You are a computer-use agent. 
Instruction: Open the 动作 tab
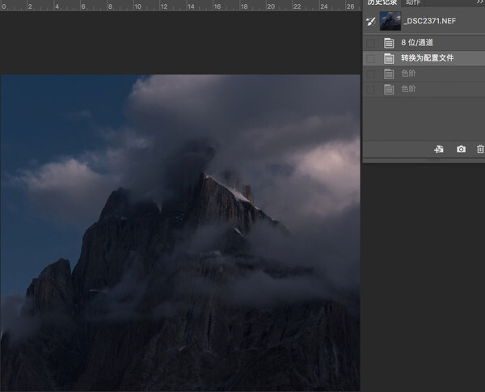[x=413, y=3]
